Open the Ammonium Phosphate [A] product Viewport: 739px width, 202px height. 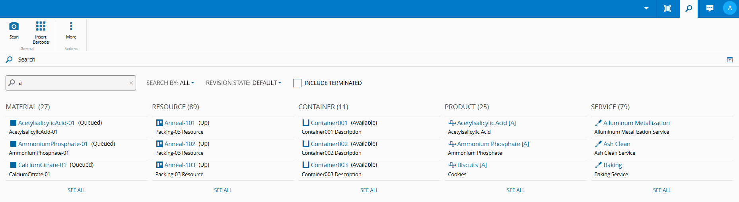point(493,144)
